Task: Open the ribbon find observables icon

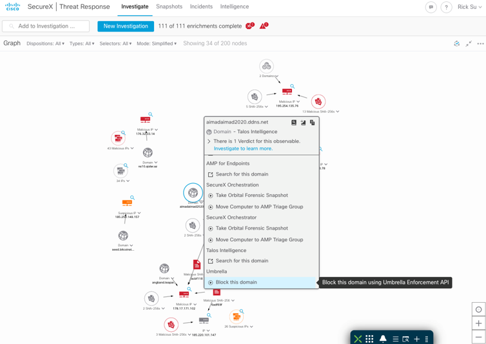Action: [405, 339]
